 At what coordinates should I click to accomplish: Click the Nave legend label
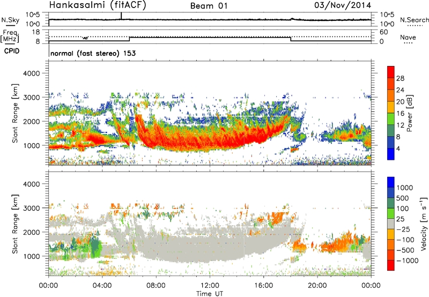[408, 38]
